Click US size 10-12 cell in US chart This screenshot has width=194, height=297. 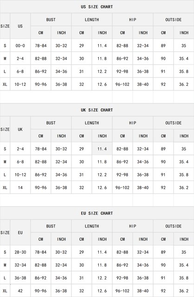(x=20, y=84)
